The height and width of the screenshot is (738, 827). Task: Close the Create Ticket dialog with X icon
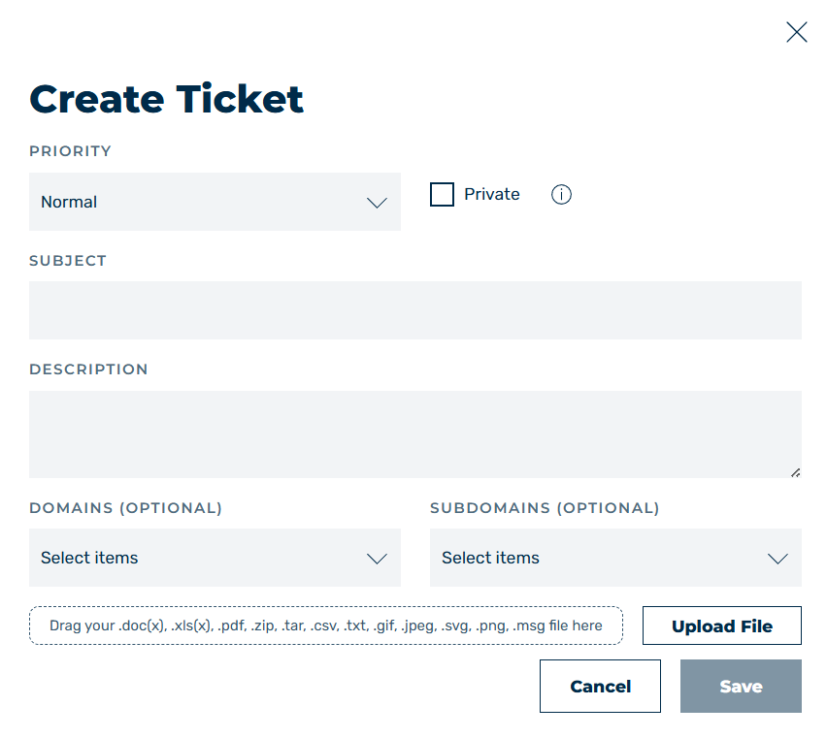pos(796,32)
